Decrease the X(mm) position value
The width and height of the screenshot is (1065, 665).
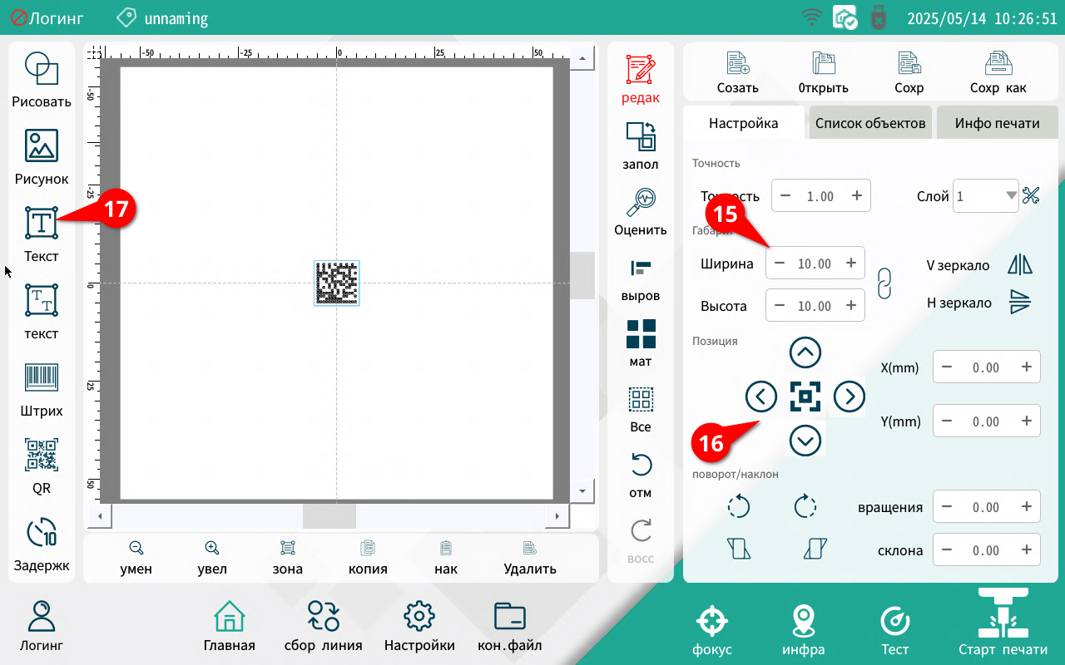[x=947, y=367]
